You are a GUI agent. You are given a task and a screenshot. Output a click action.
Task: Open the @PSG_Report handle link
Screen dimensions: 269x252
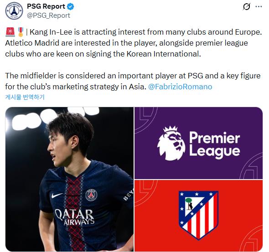coord(48,15)
